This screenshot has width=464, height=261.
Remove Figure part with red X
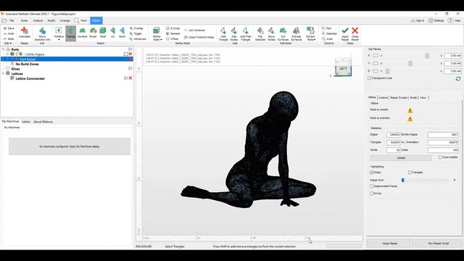tap(130, 54)
